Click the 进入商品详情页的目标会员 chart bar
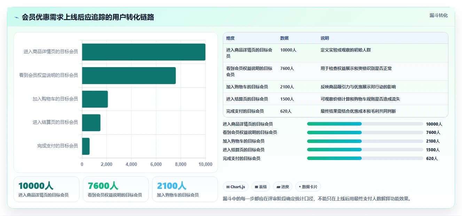Screen dimensions: 462x216 click(144, 52)
